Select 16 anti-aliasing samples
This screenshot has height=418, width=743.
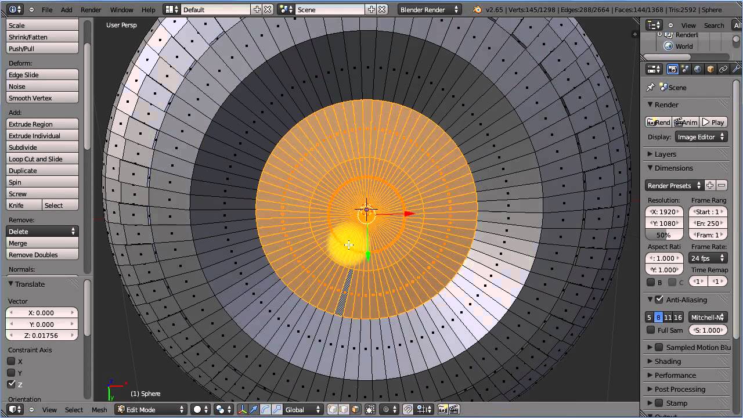[678, 317]
